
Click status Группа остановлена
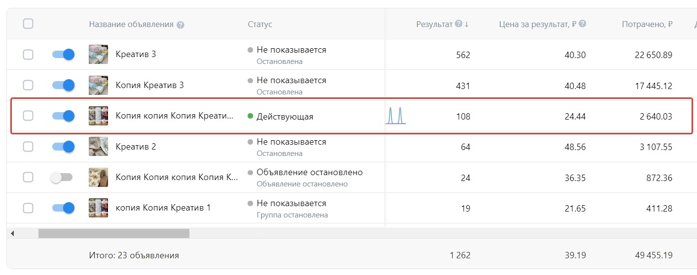(292, 215)
